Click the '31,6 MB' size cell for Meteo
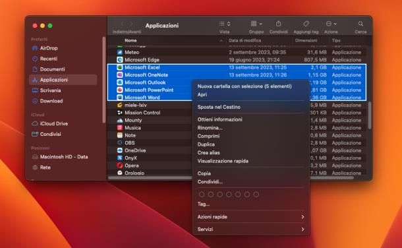Viewport: 402px width, 248px height. click(x=317, y=52)
